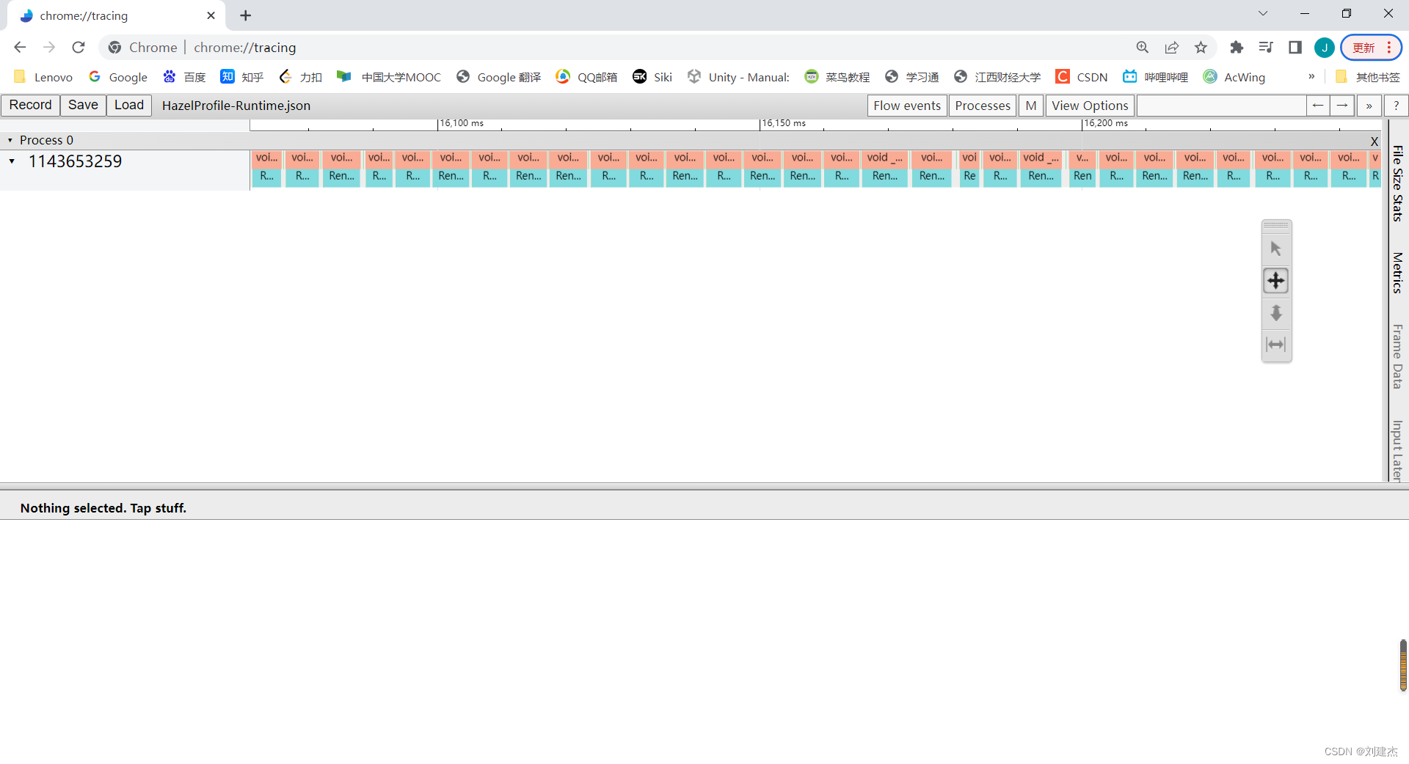Open the Siki bookmark
1409x764 pixels.
click(x=652, y=77)
